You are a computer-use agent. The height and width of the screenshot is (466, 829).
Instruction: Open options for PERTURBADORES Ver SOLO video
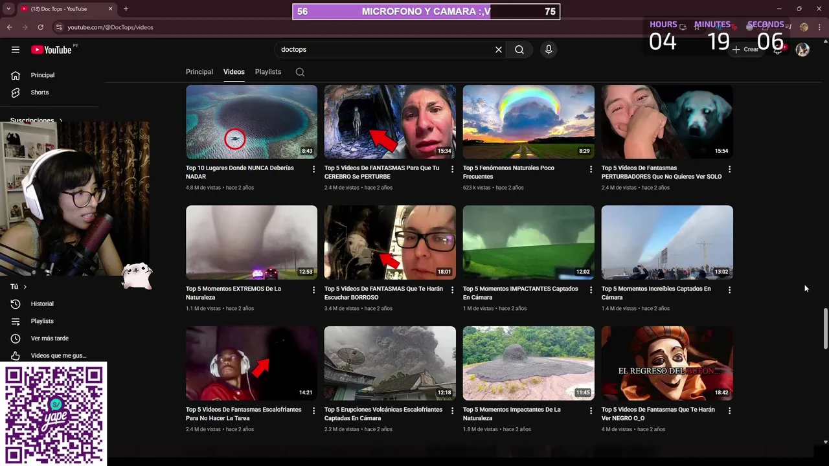tap(729, 169)
